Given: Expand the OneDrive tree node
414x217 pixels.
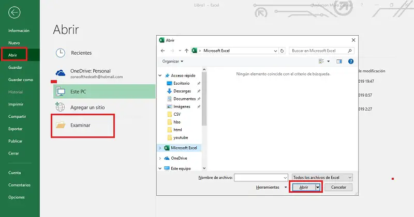Looking at the screenshot, I should click(x=160, y=158).
